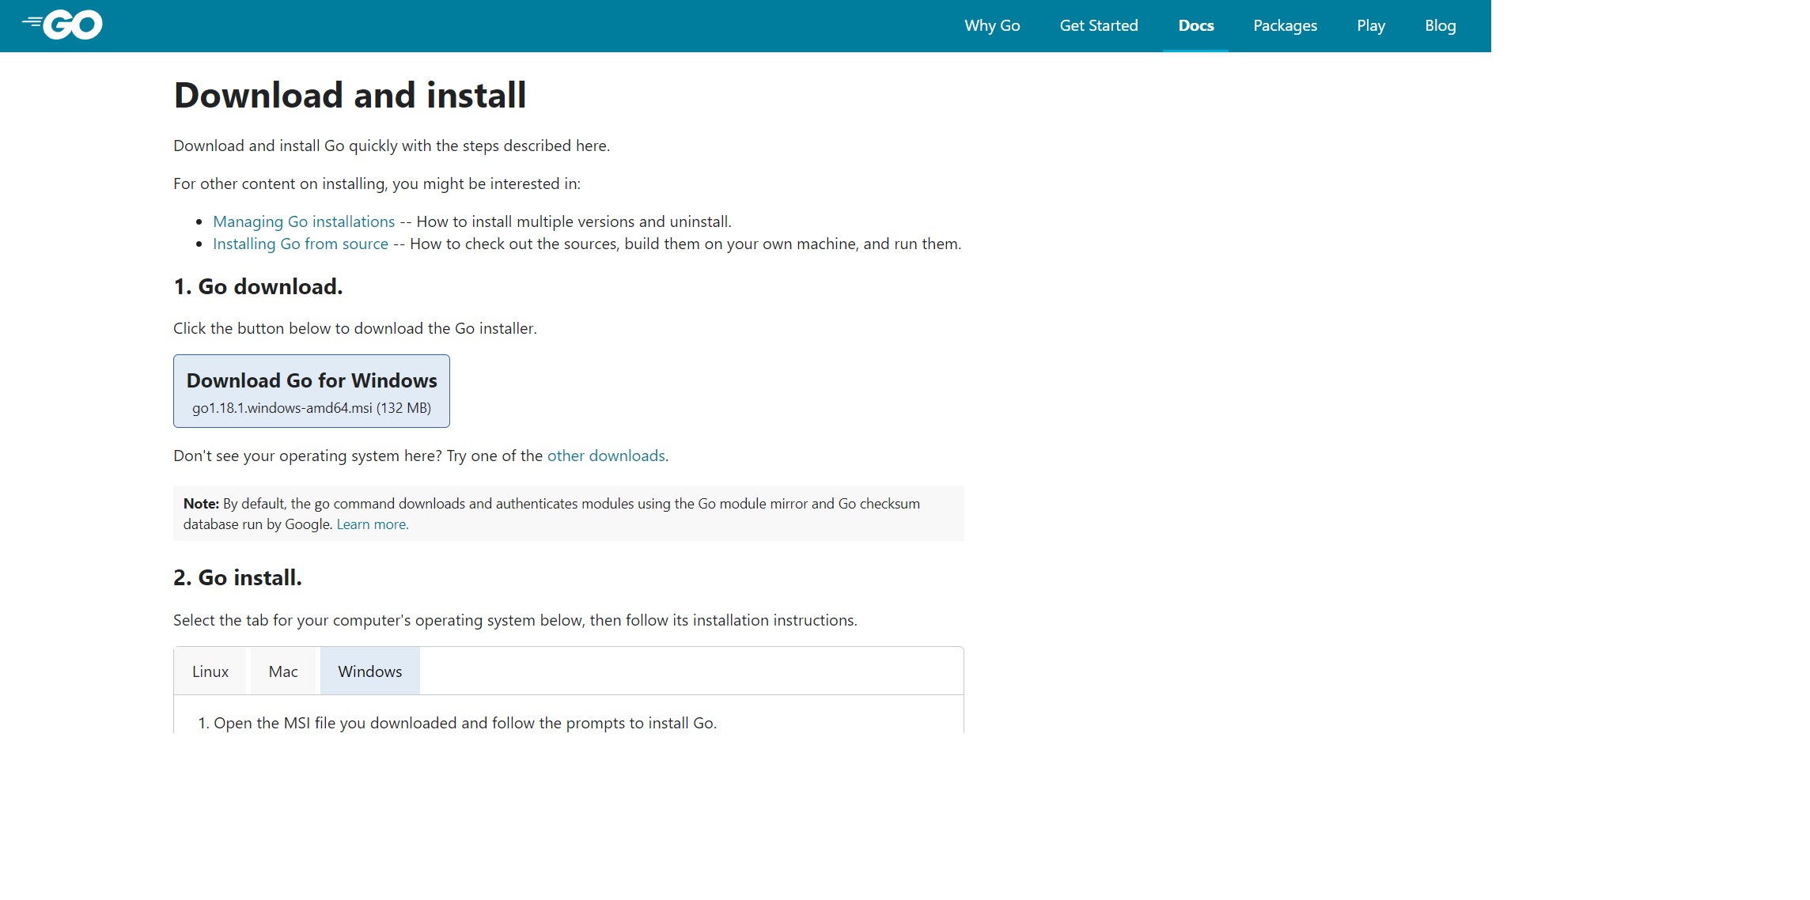Open Installing Go from source link
Screen dimensions: 1810x900
(301, 244)
